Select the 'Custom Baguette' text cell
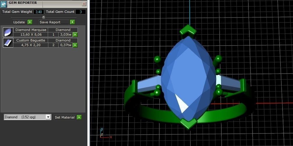This screenshot has height=146, width=293. point(31,40)
